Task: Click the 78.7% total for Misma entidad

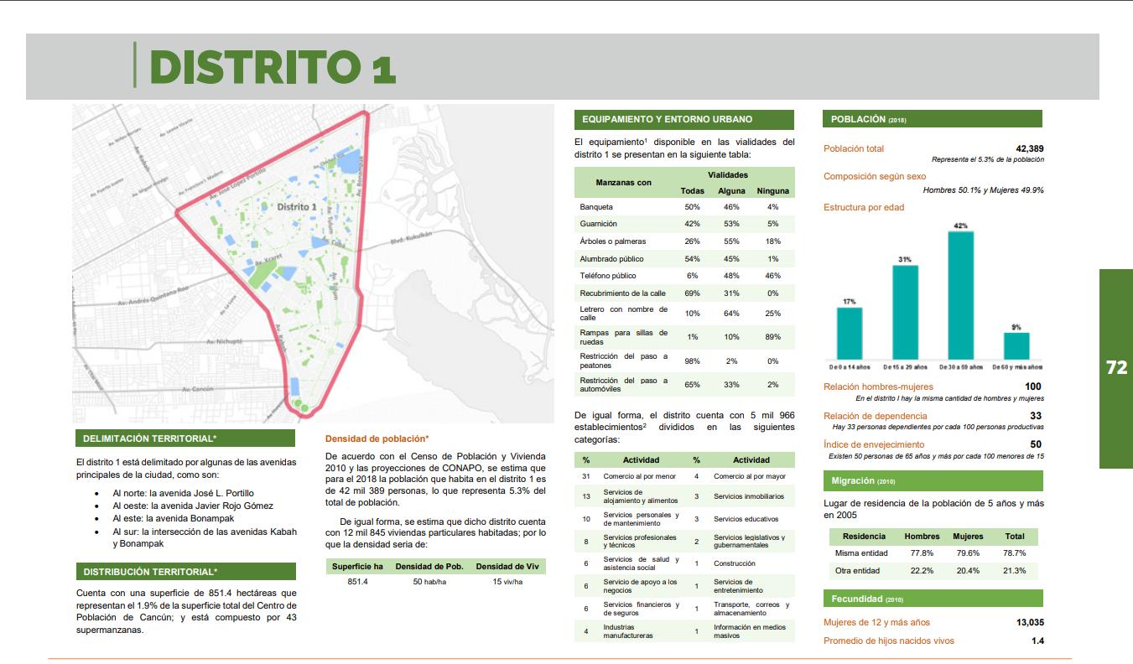Action: pyautogui.click(x=1014, y=553)
